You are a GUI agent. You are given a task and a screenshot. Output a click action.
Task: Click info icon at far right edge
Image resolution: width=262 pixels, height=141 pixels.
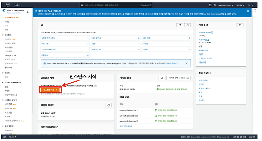coord(255,11)
